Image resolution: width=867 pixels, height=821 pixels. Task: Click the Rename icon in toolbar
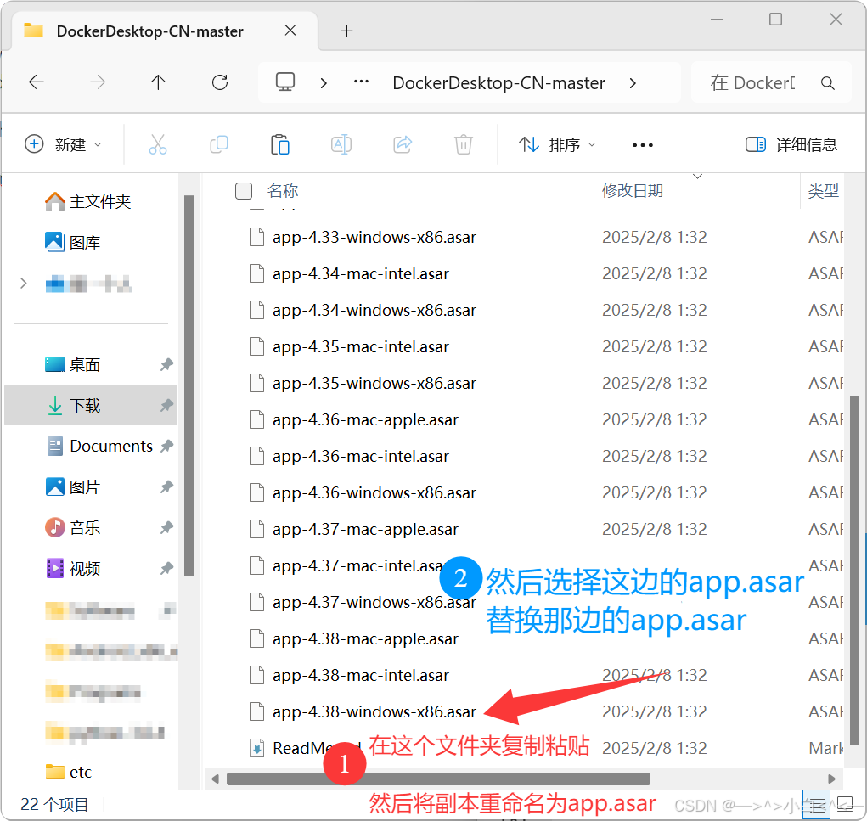pyautogui.click(x=341, y=144)
